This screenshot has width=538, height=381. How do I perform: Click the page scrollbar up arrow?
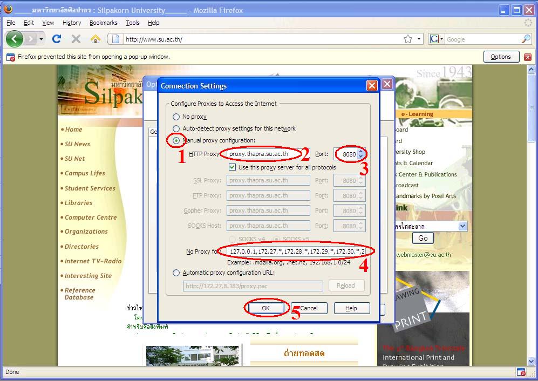click(531, 69)
